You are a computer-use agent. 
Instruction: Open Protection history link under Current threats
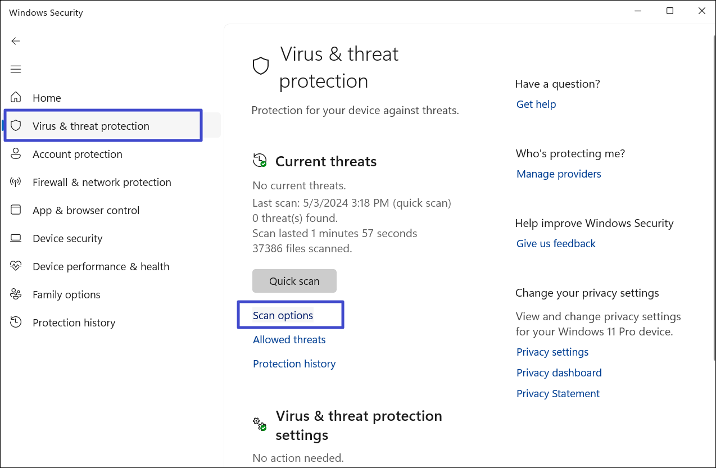[x=294, y=364]
